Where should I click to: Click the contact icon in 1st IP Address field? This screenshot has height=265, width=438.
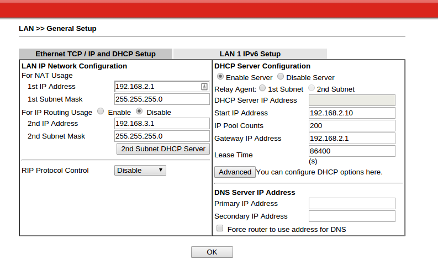point(204,87)
